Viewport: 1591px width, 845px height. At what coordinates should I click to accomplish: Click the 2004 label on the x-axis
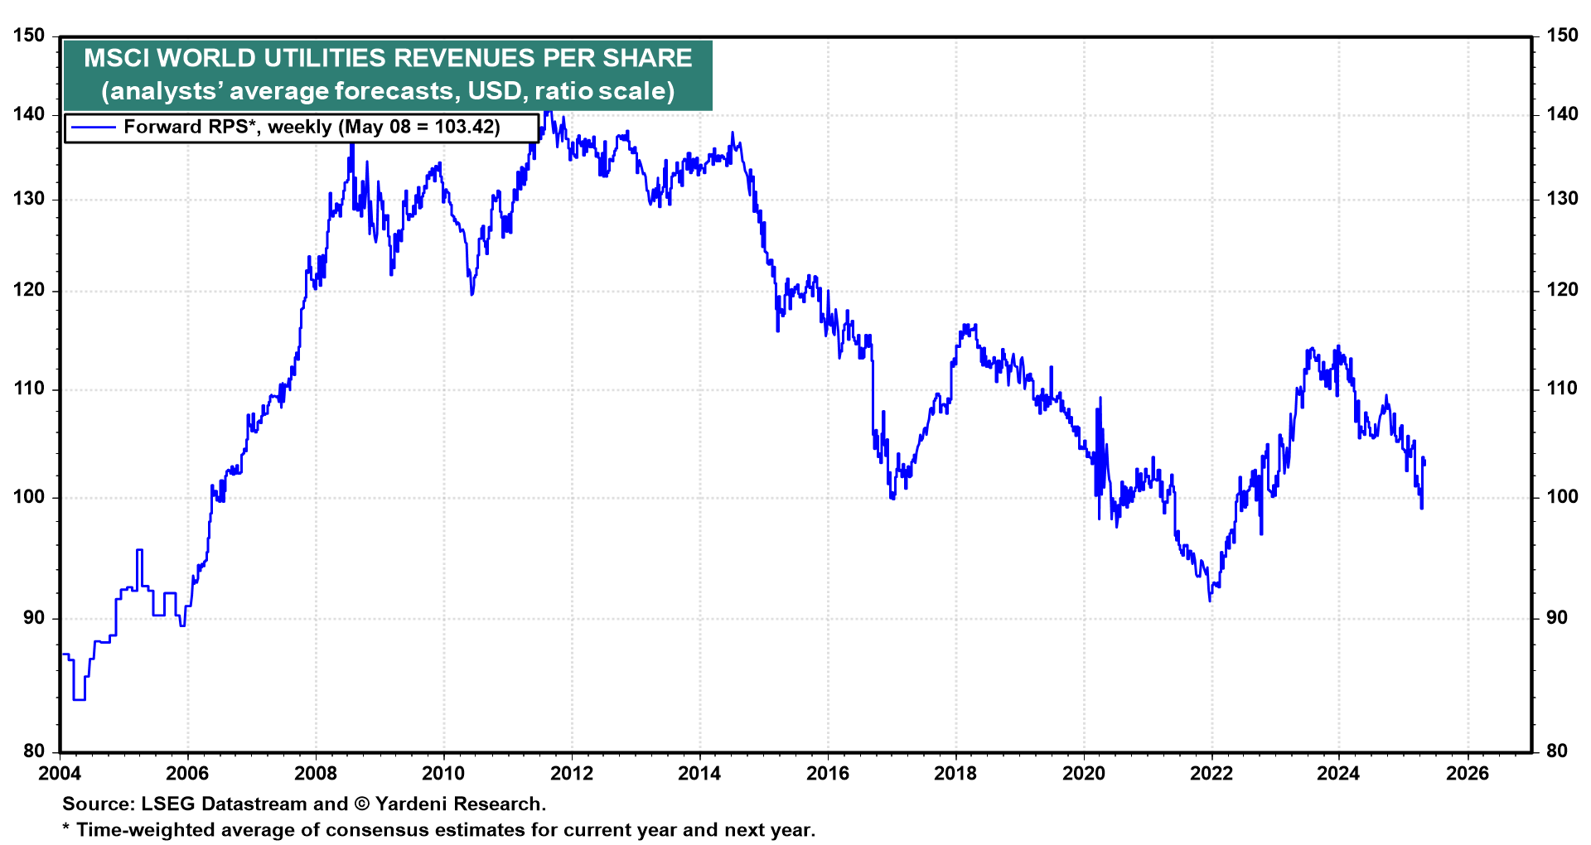(60, 774)
